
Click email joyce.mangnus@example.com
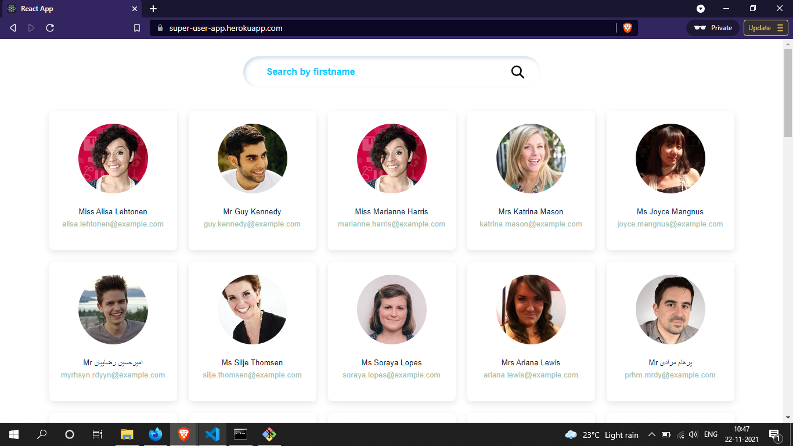(671, 224)
